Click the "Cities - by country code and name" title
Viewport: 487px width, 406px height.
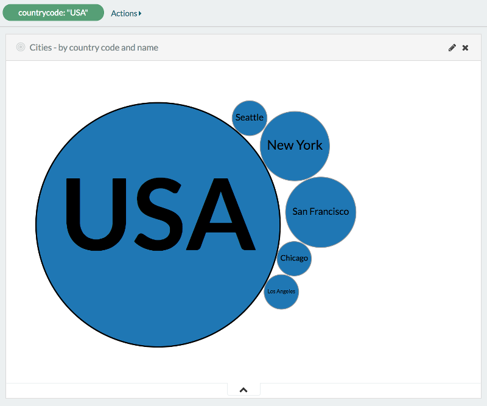[x=94, y=47]
